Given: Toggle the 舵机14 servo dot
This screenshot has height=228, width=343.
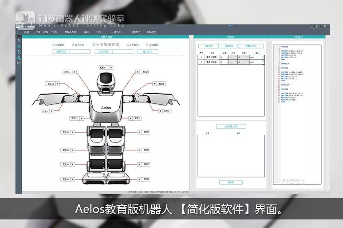Looking at the screenshot, I should (x=72, y=150).
